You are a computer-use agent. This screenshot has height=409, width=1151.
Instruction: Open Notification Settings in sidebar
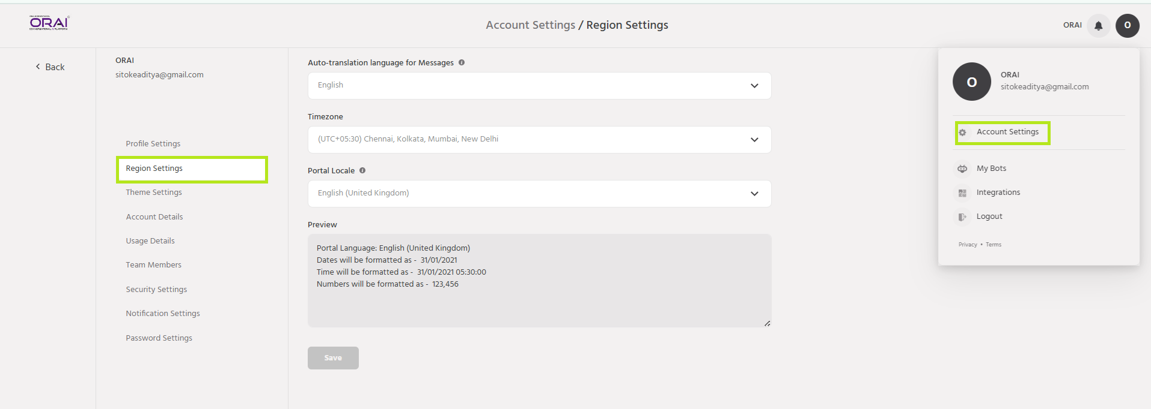point(162,314)
